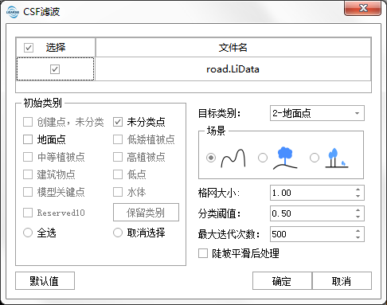Click the 默认值 button
387x305 pixels.
pos(45,281)
